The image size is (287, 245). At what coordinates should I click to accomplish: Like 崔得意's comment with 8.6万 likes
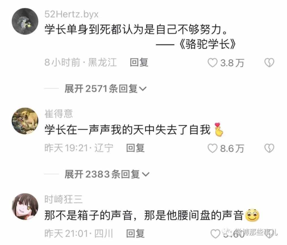coord(212,148)
